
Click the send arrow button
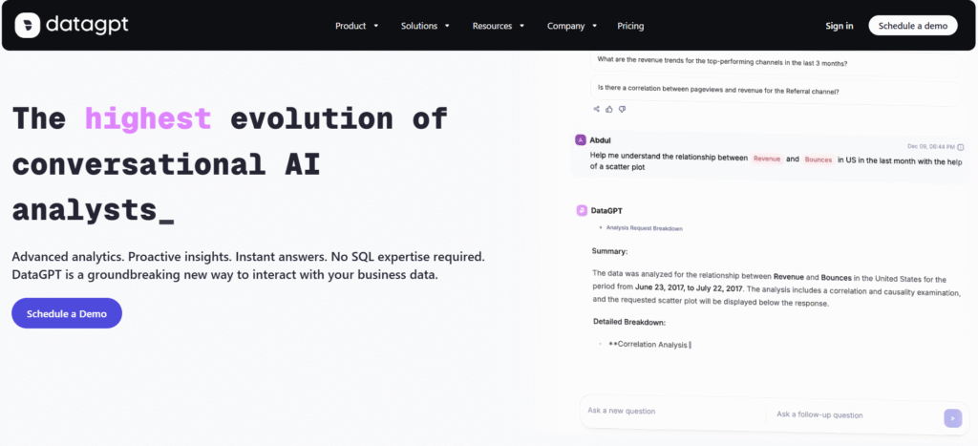pos(952,417)
